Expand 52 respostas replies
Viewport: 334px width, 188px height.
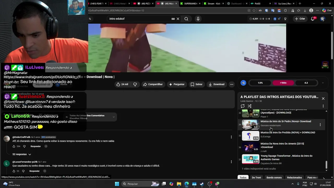pyautogui.click(x=22, y=154)
